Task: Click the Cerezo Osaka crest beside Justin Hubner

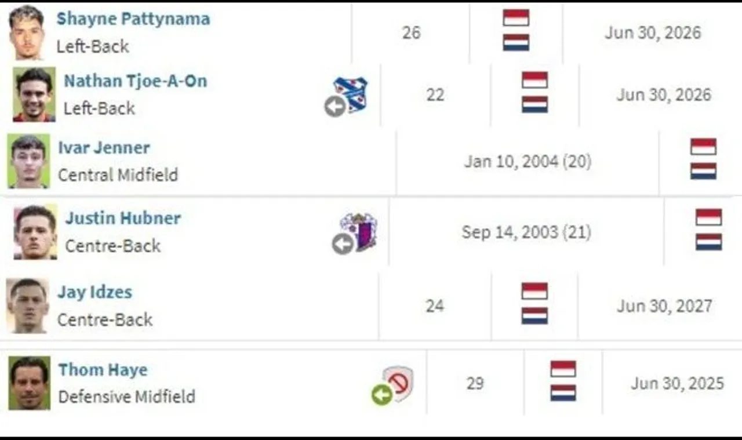Action: point(359,231)
